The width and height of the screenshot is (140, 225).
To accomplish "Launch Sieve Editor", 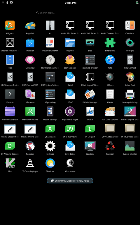I will click(x=70, y=146).
